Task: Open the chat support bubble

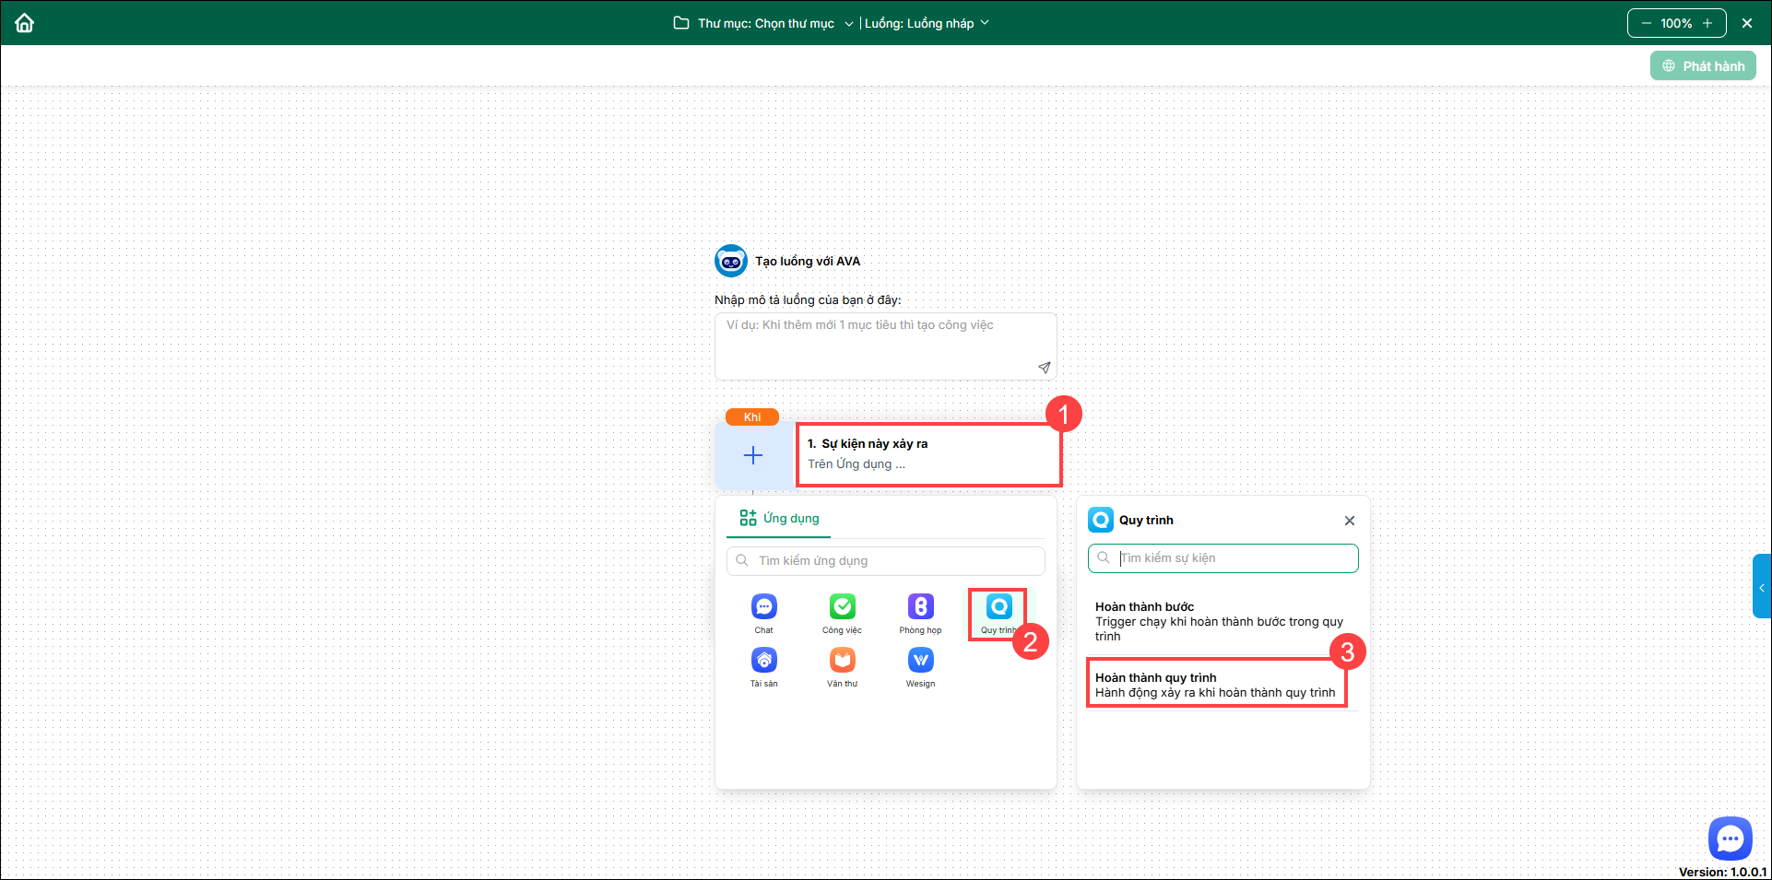Action: click(1730, 839)
